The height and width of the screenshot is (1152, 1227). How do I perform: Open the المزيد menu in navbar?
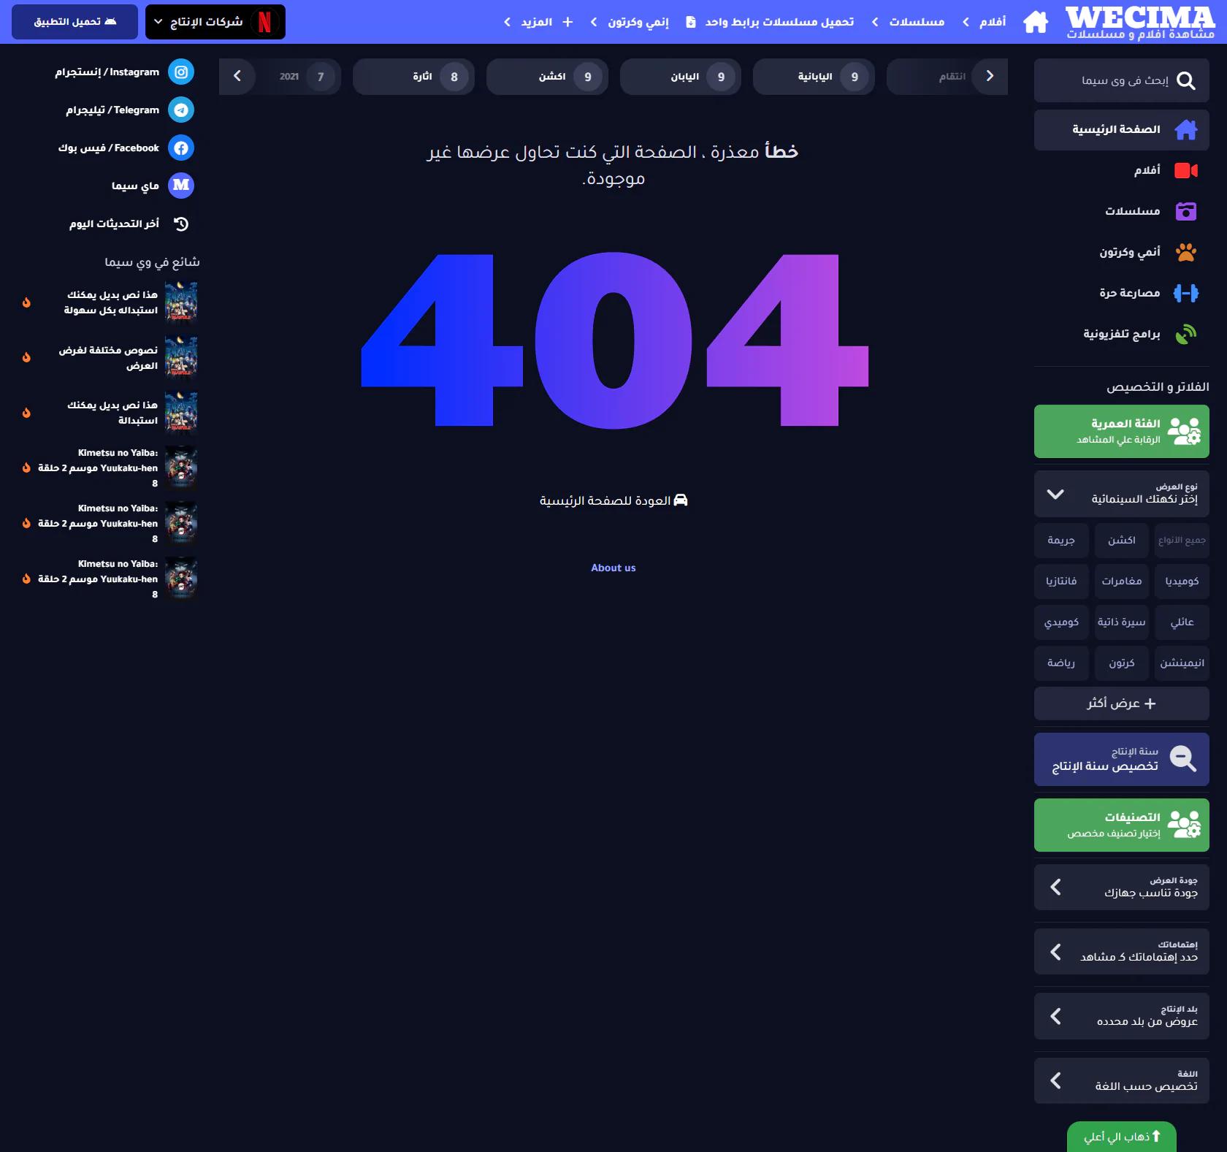(x=537, y=22)
